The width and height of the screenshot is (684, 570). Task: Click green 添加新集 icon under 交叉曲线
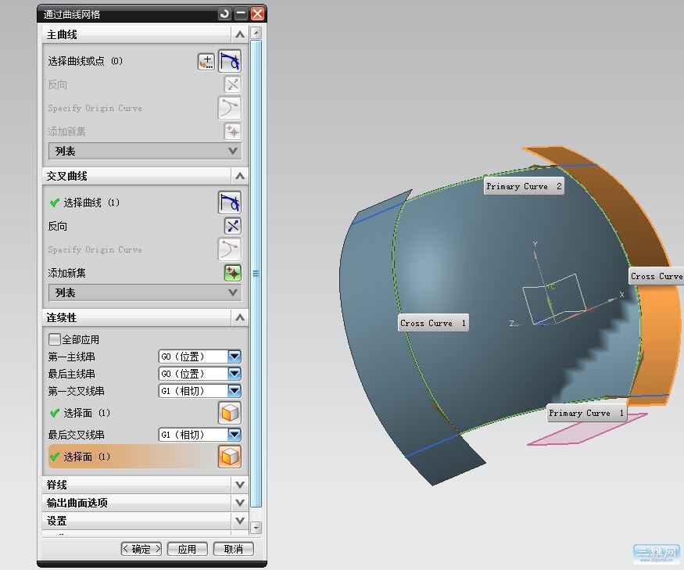(x=232, y=273)
